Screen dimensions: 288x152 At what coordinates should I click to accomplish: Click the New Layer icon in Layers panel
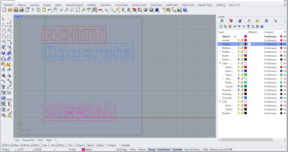[x=221, y=27]
